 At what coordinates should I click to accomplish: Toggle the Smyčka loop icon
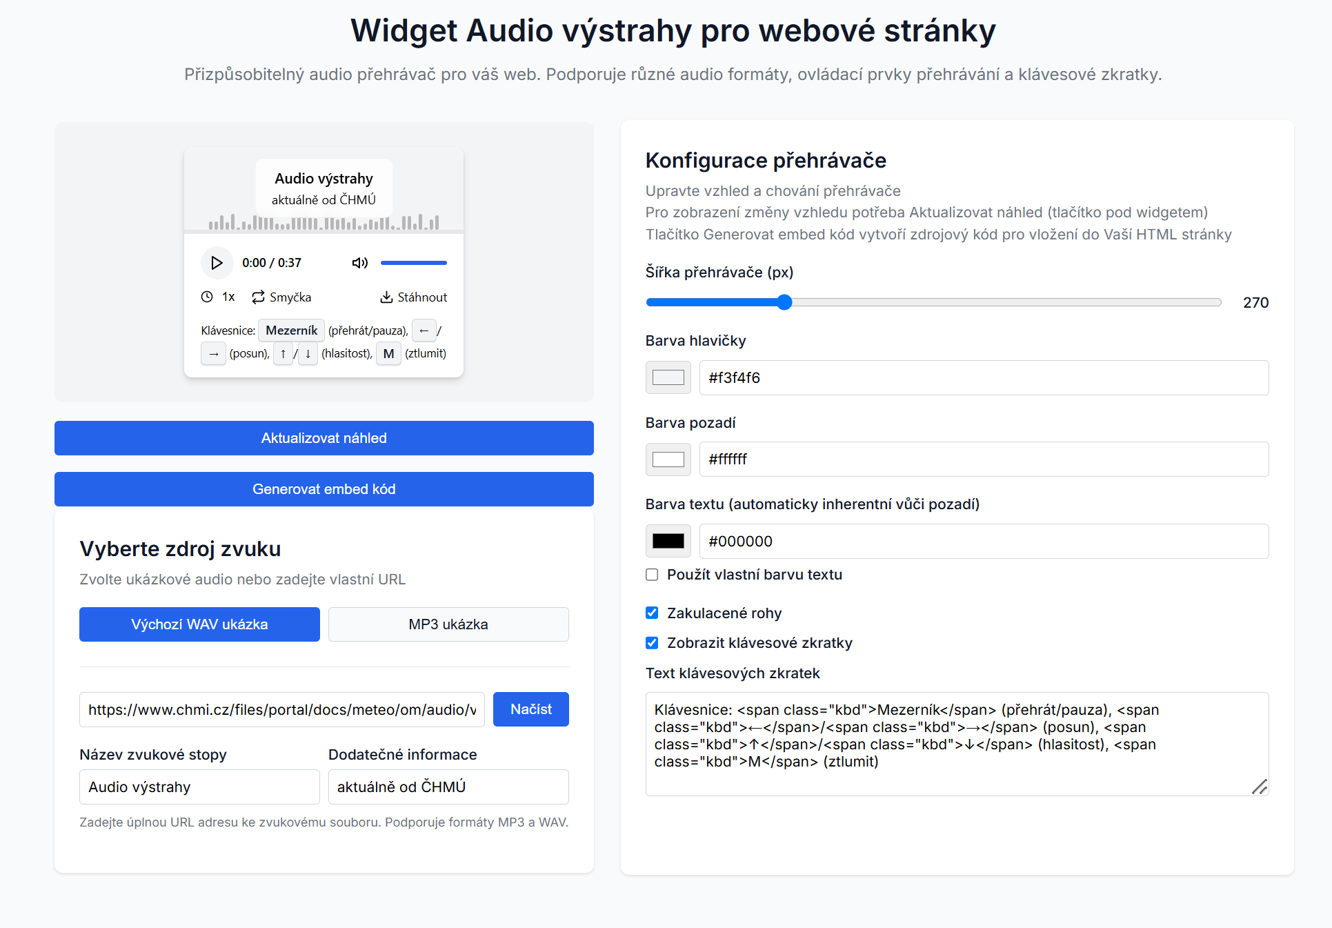(258, 297)
